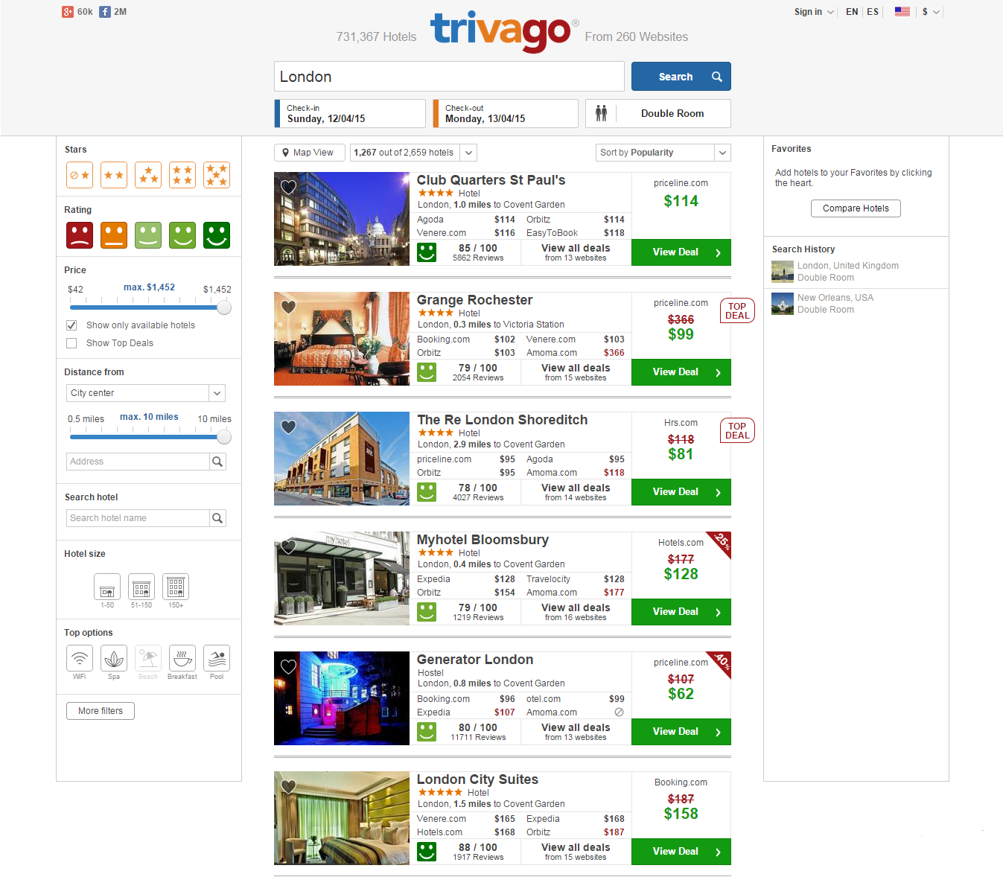Open The Re London Shoreditch title
This screenshot has width=1003, height=877.
503,420
